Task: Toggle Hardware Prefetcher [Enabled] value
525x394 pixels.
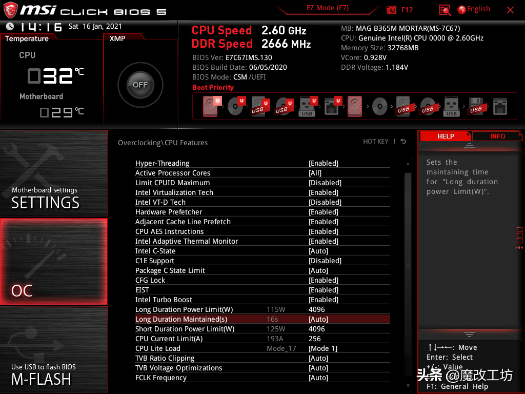Action: (x=324, y=212)
